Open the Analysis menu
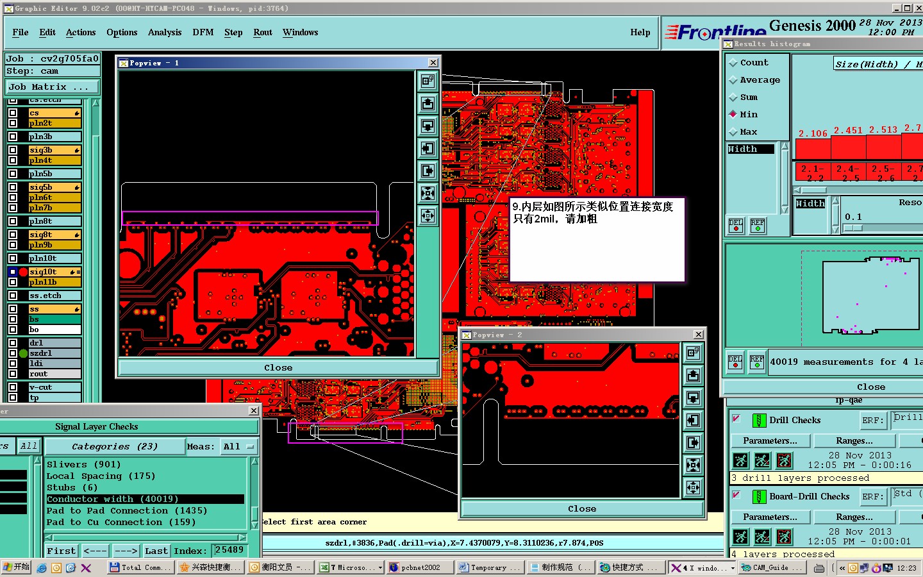 165,33
